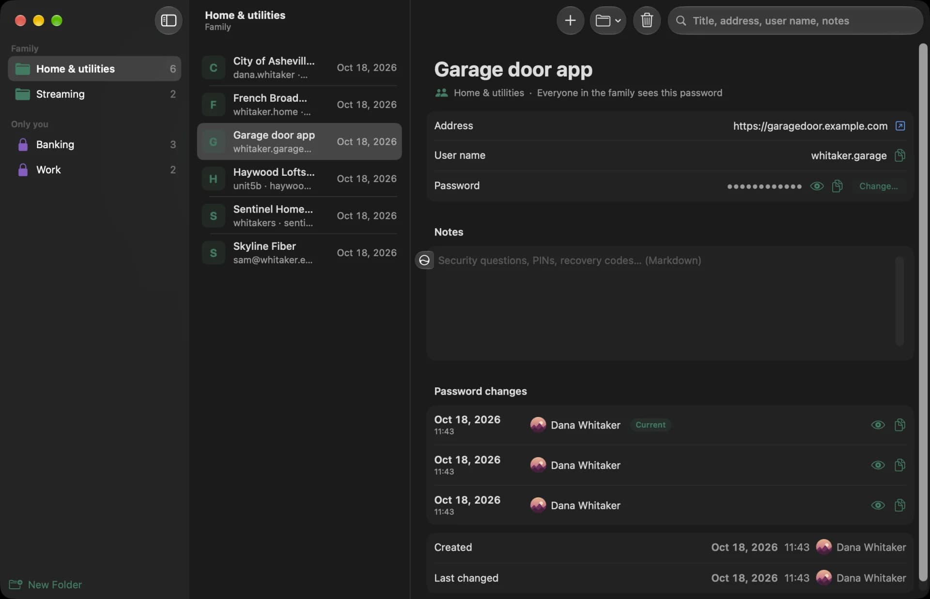Click the Change... password button
This screenshot has width=930, height=599.
(x=878, y=186)
